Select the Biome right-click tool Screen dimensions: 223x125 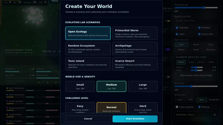pos(196,44)
